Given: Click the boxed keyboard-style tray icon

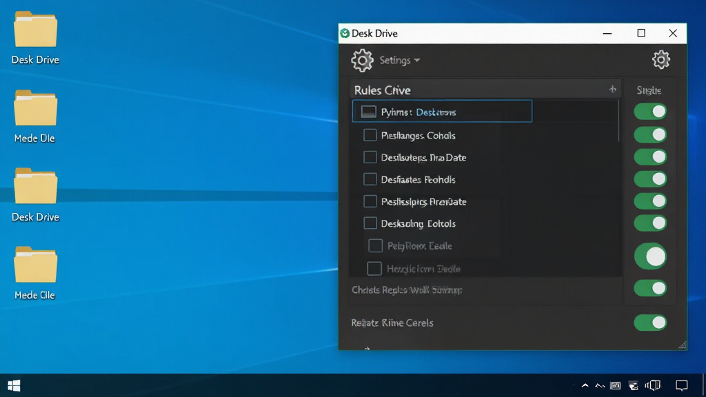Looking at the screenshot, I should [615, 386].
